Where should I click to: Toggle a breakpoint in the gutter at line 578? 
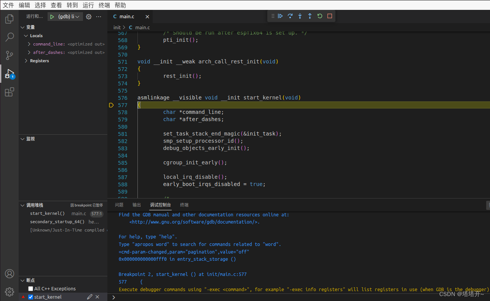click(x=111, y=112)
